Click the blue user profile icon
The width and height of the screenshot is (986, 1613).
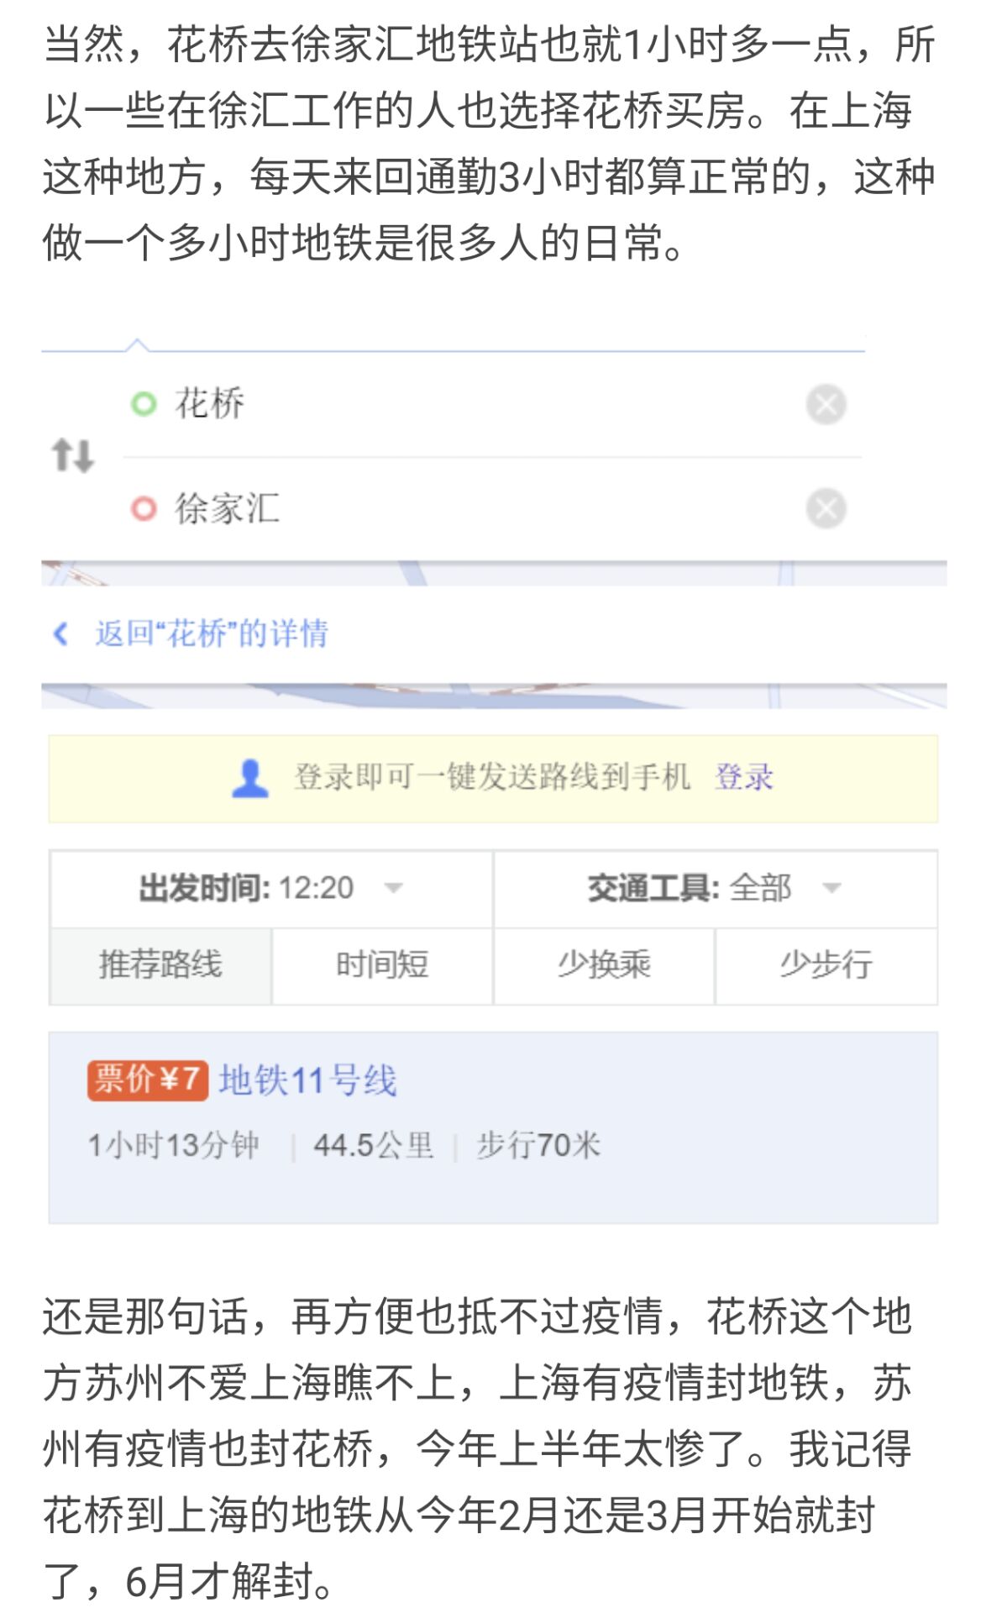[x=249, y=778]
